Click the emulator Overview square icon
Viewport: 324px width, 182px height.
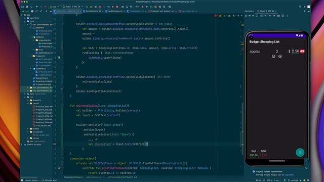[x=274, y=16]
